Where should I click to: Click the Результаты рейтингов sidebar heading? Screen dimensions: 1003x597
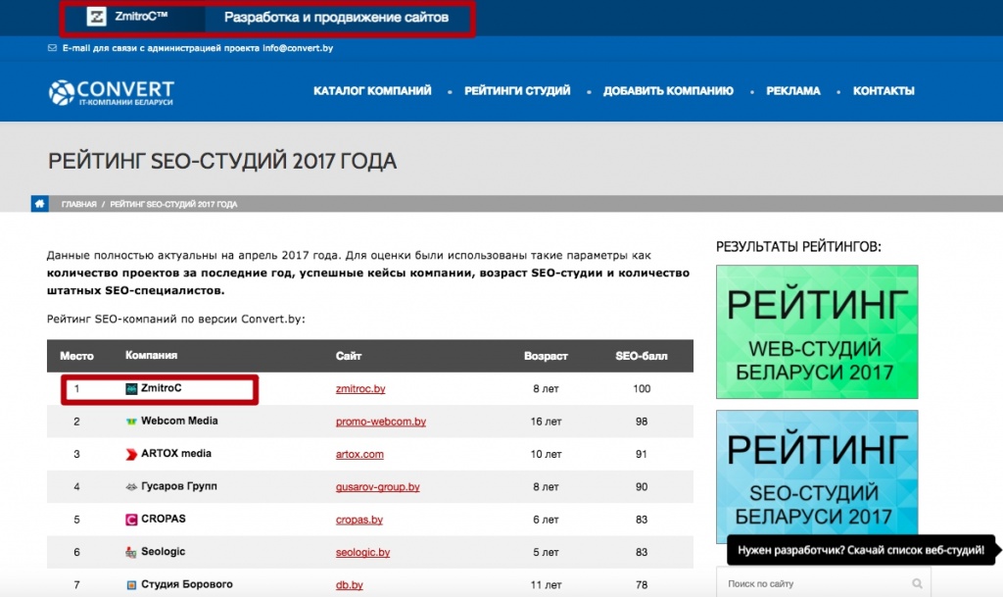tap(798, 246)
